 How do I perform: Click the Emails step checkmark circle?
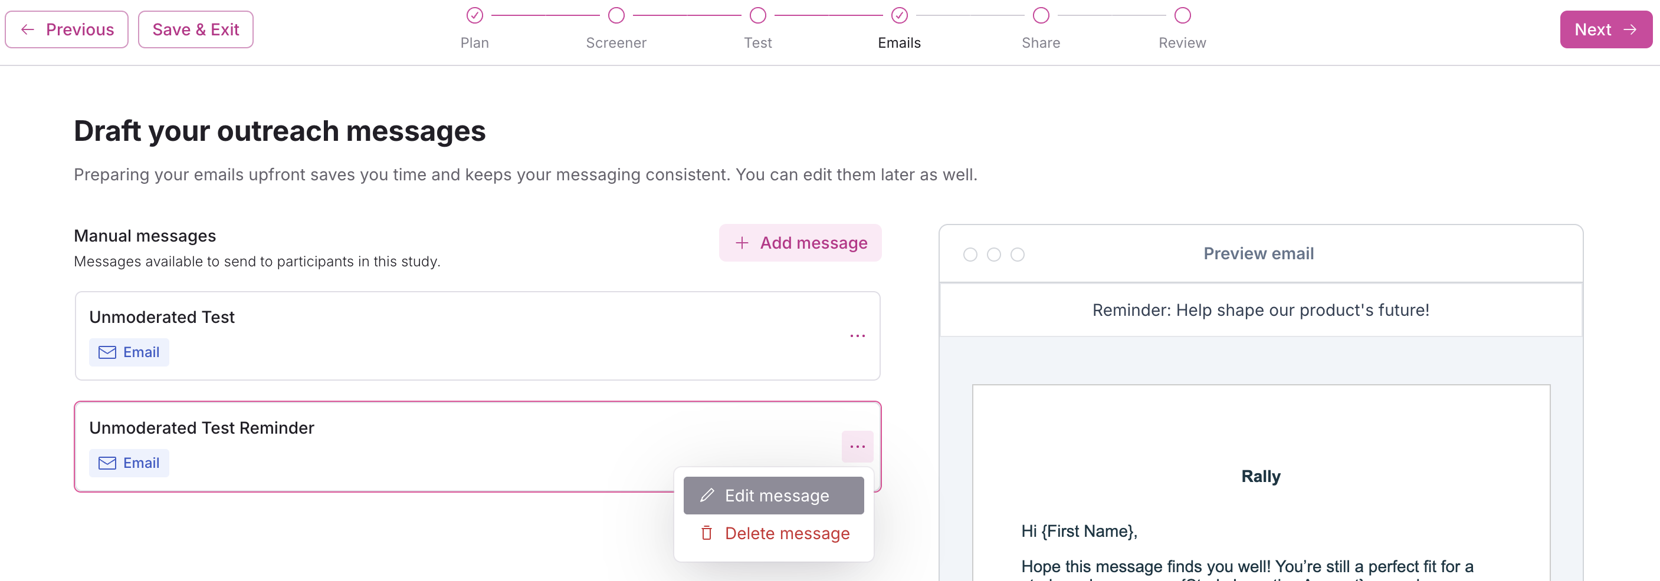click(x=899, y=15)
